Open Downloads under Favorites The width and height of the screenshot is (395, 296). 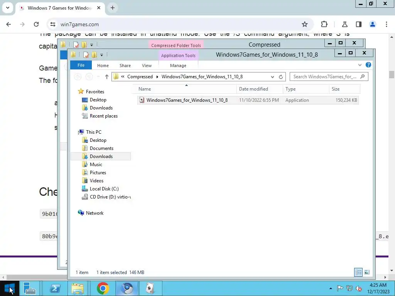tap(101, 108)
